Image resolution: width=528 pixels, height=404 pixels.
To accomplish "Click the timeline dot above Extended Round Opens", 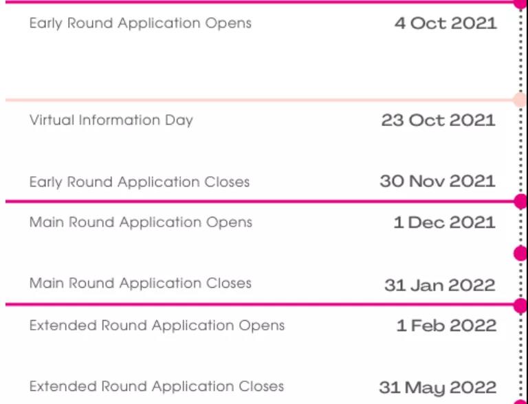I will point(520,305).
